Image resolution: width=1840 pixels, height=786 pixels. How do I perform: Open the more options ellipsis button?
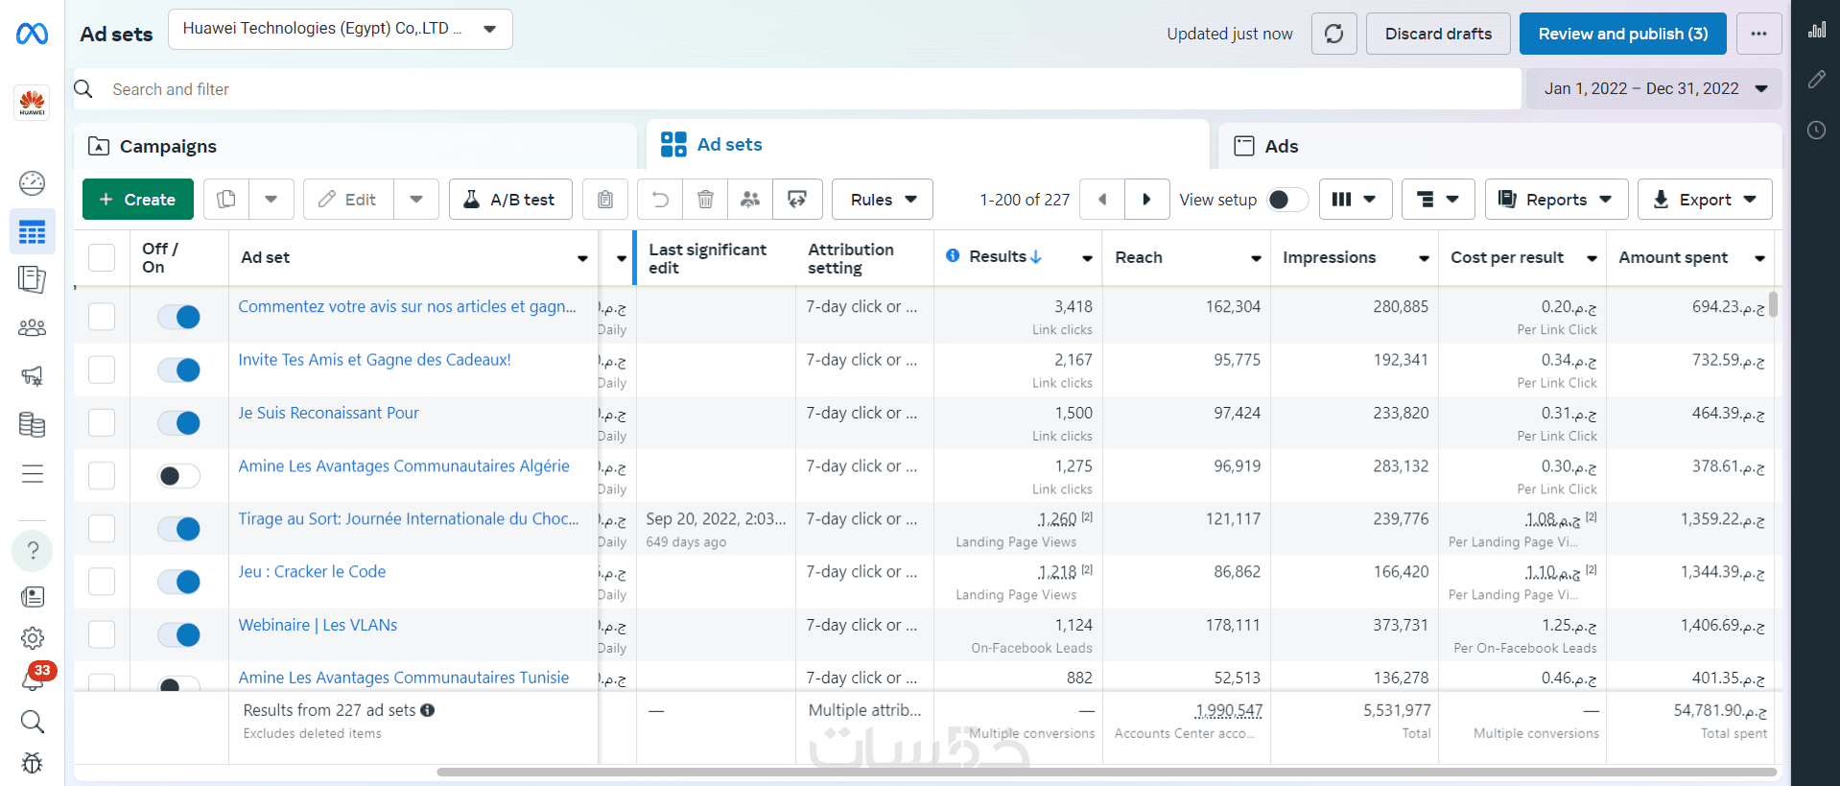(x=1758, y=34)
